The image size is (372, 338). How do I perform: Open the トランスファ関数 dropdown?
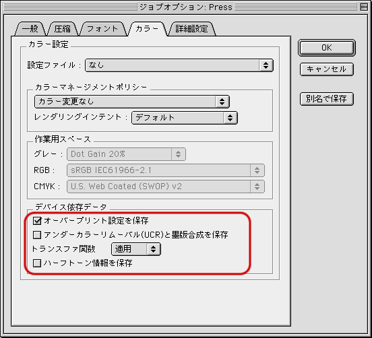136,249
